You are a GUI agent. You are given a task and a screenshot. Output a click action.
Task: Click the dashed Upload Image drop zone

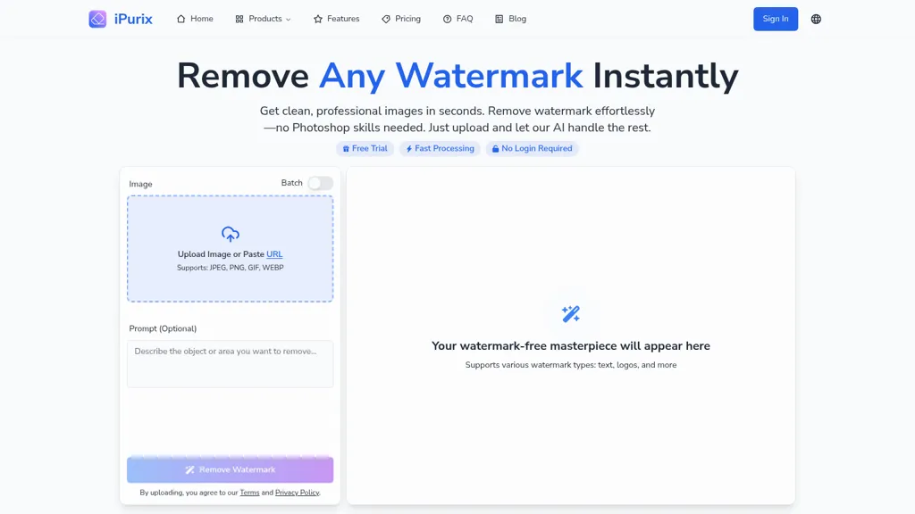(231, 249)
